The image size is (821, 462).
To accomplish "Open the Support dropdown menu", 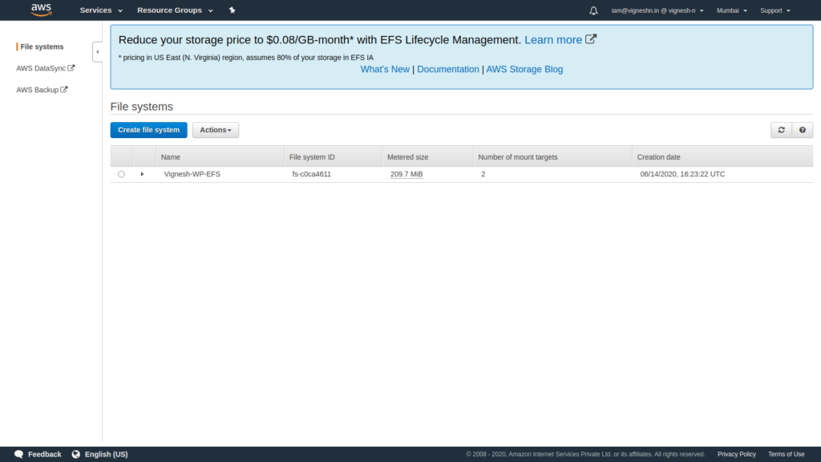I will [x=775, y=10].
